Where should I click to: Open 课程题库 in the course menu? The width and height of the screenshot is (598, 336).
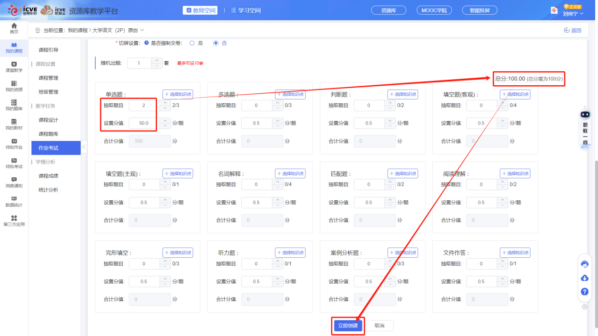(48, 134)
